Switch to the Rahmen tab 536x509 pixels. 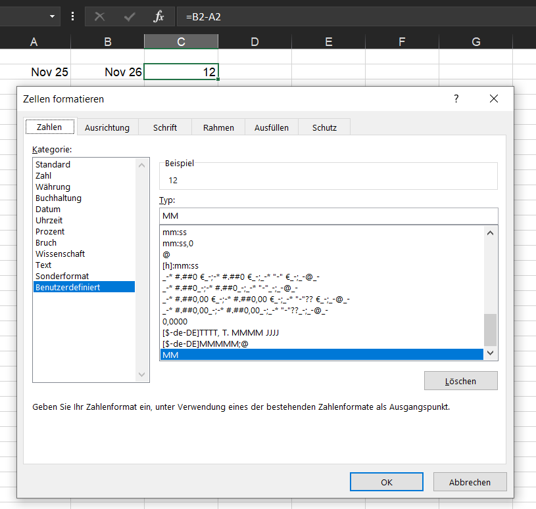coord(218,127)
